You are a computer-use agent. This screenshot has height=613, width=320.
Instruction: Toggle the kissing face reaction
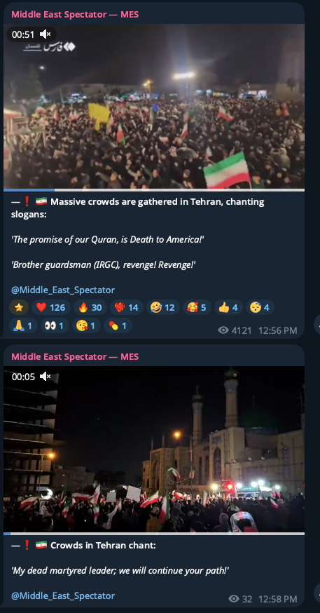86,325
